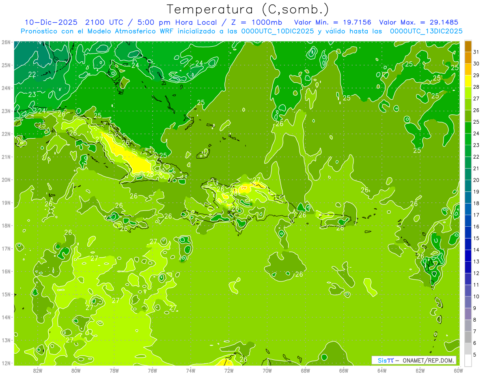487x376 pixels.
Task: Click the 16N latitude axis label
Action: [6, 271]
